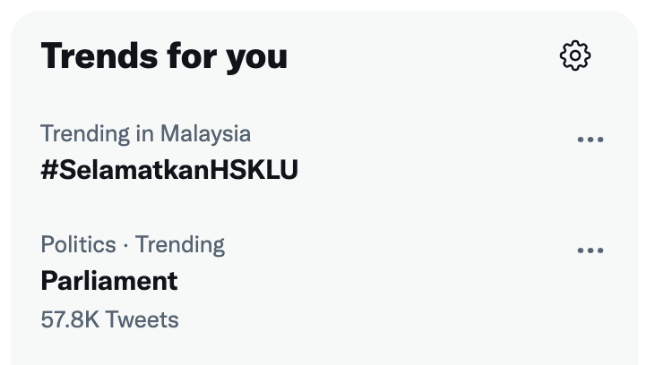
Task: Open more options for #SelamatkanHSKLU trend
Action: tap(590, 140)
